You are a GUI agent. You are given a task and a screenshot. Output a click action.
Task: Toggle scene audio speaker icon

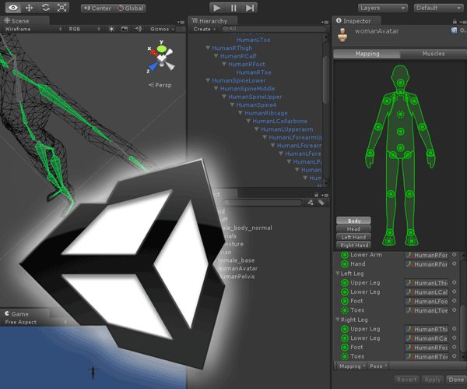138,29
